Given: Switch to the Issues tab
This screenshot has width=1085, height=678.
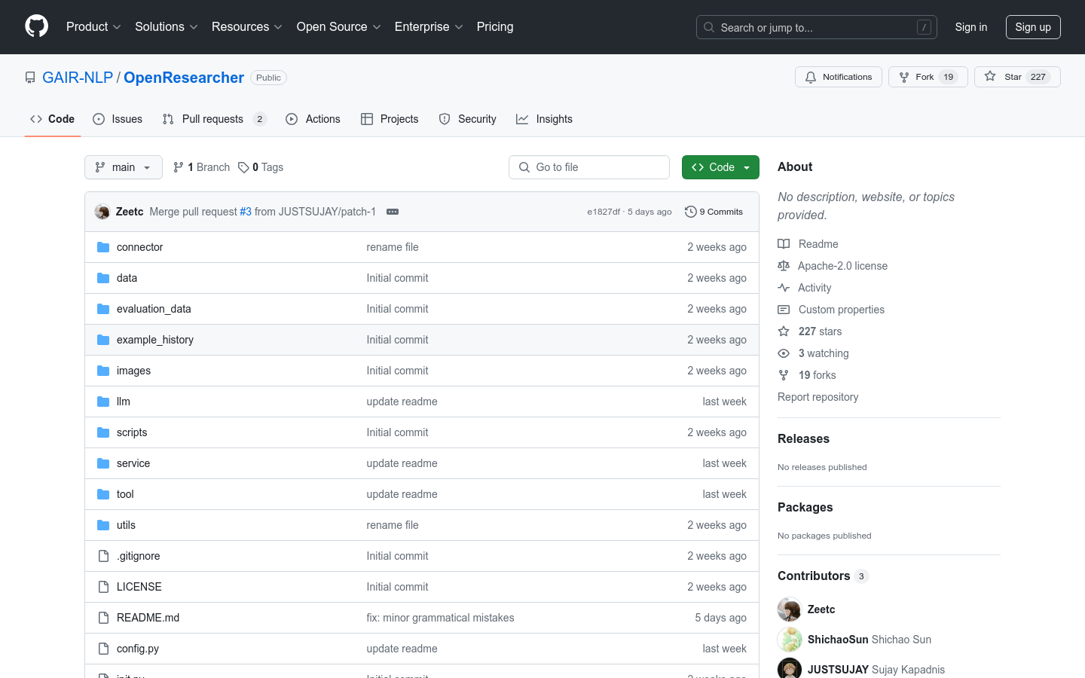Looking at the screenshot, I should pos(118,119).
